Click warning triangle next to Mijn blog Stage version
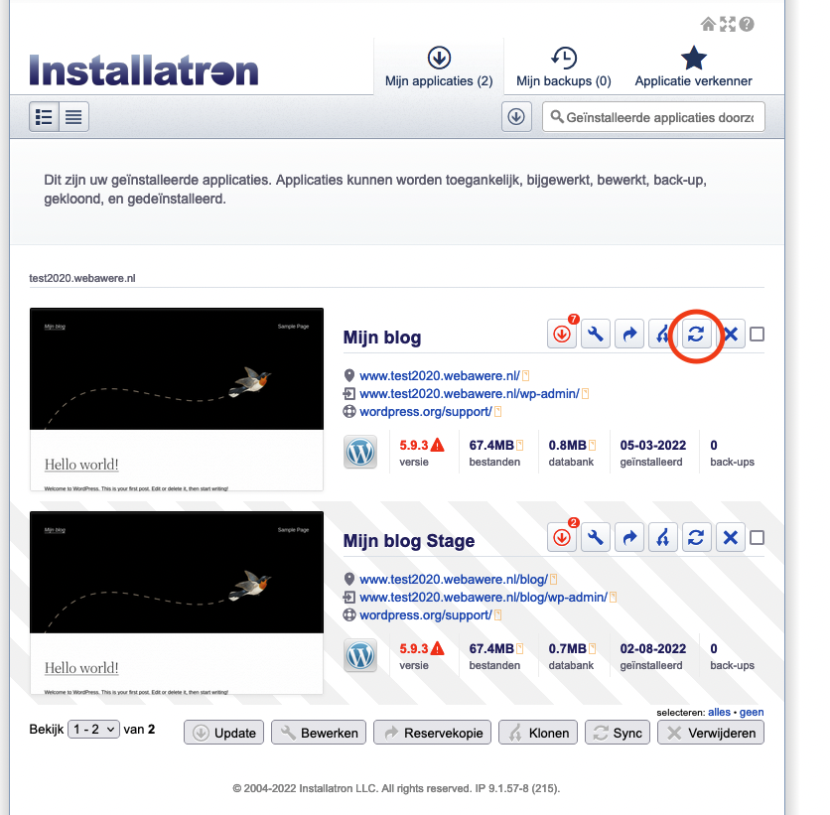The width and height of the screenshot is (830, 815). point(438,648)
